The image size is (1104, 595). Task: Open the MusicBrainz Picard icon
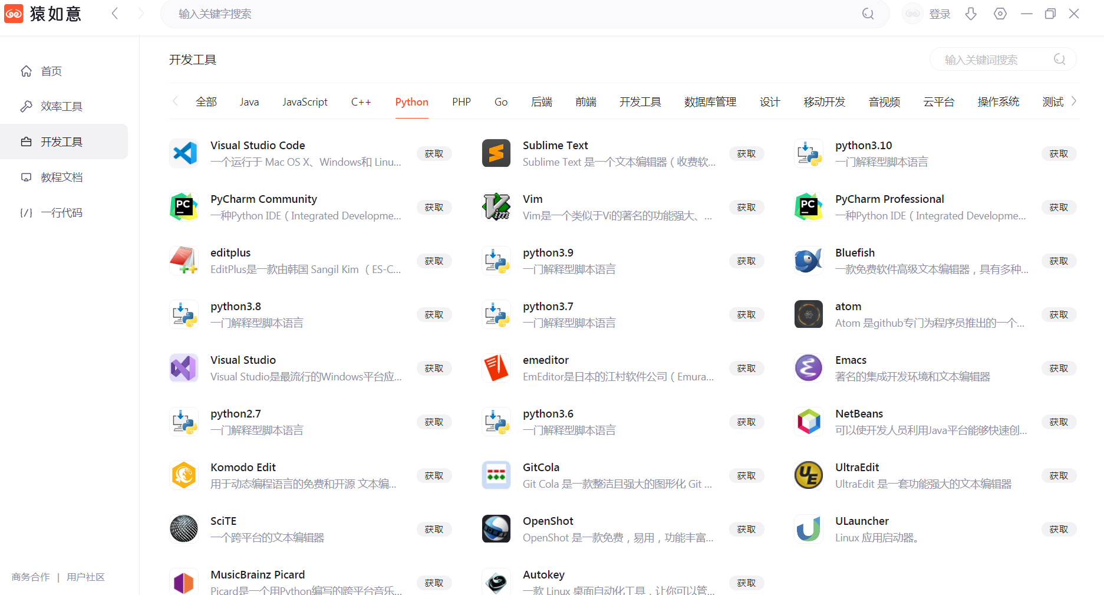[184, 581]
